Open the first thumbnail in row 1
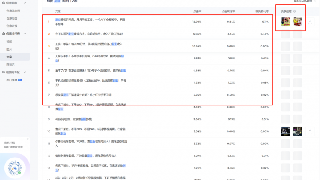Screen dimensions: 320x180 click(x=285, y=22)
